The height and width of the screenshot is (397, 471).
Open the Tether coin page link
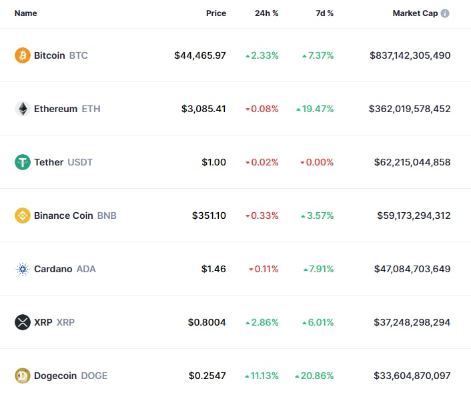point(49,162)
